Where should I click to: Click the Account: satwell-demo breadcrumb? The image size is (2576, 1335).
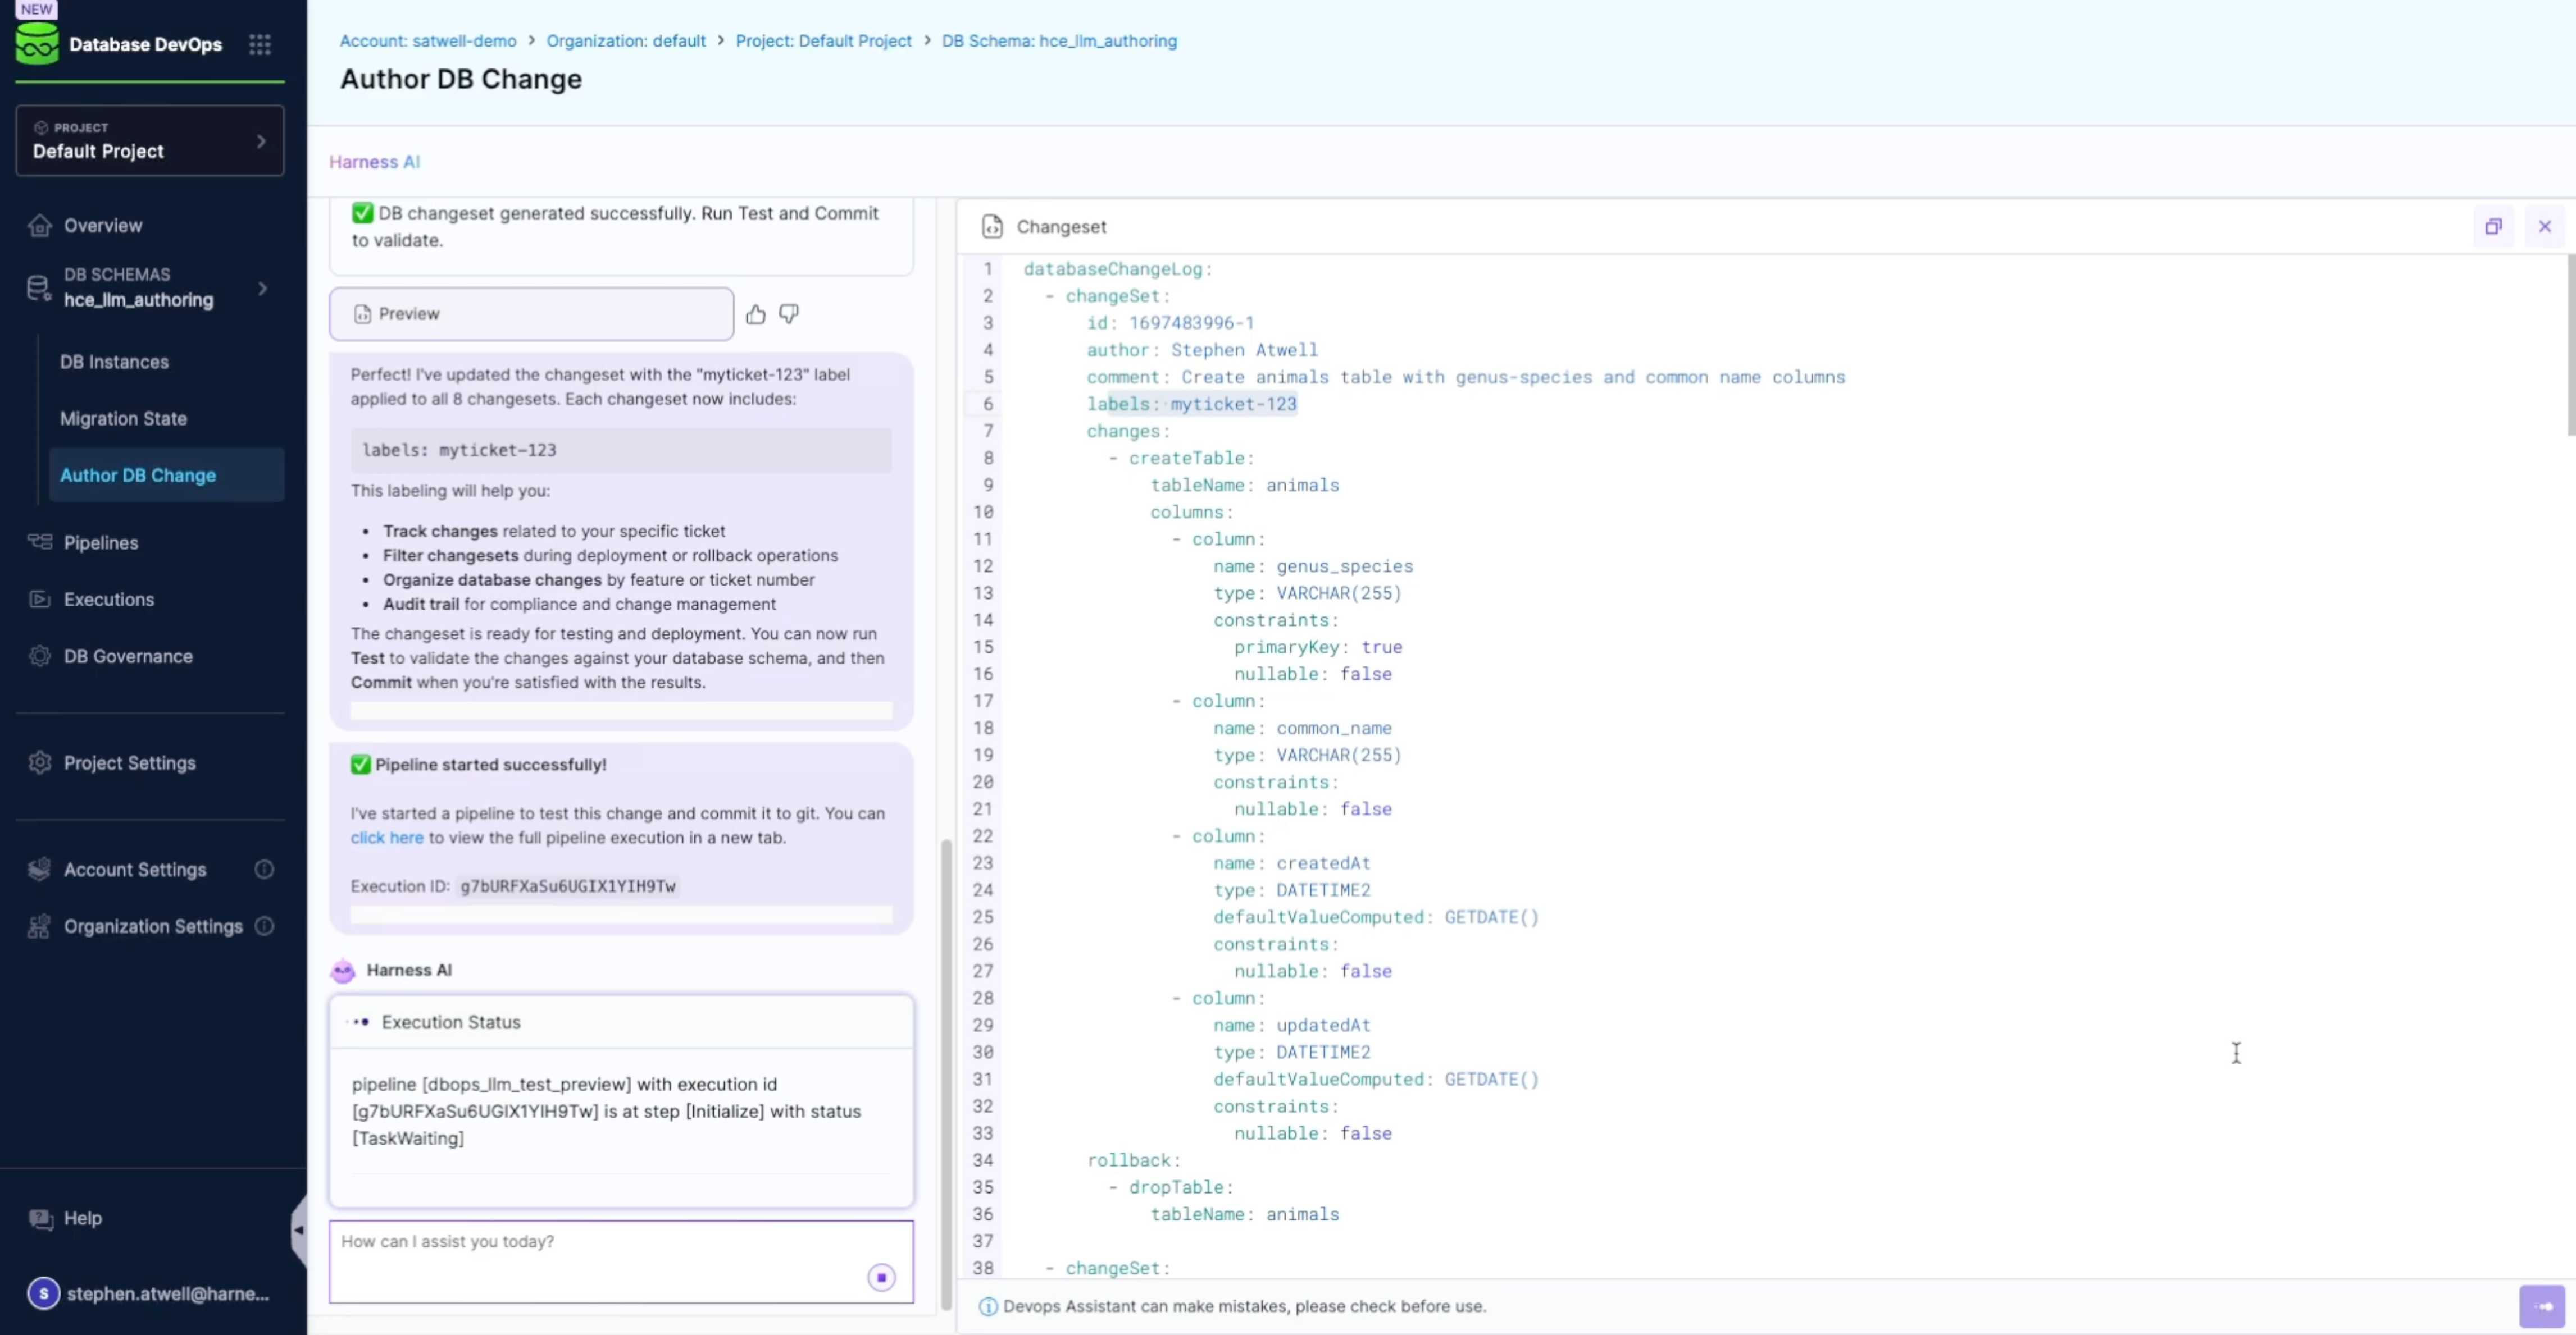pyautogui.click(x=428, y=41)
